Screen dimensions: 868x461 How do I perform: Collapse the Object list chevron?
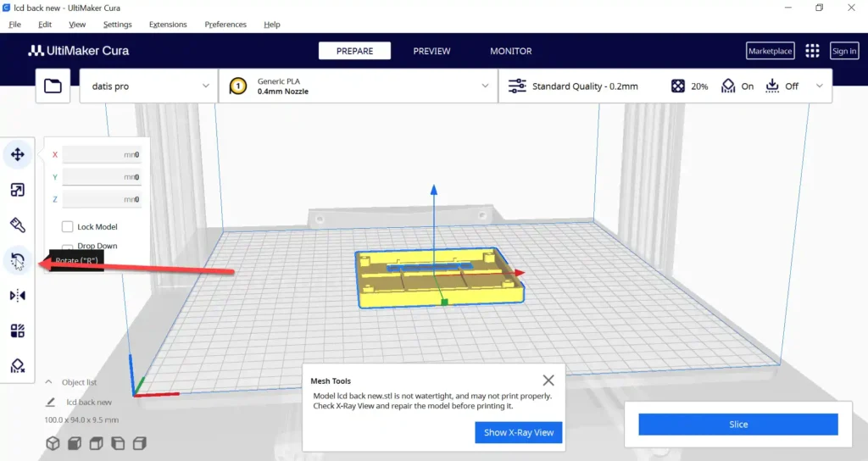tap(48, 382)
